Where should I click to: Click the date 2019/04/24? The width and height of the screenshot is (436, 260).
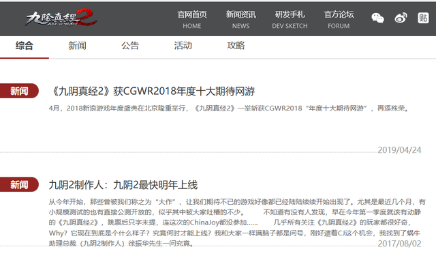point(399,150)
